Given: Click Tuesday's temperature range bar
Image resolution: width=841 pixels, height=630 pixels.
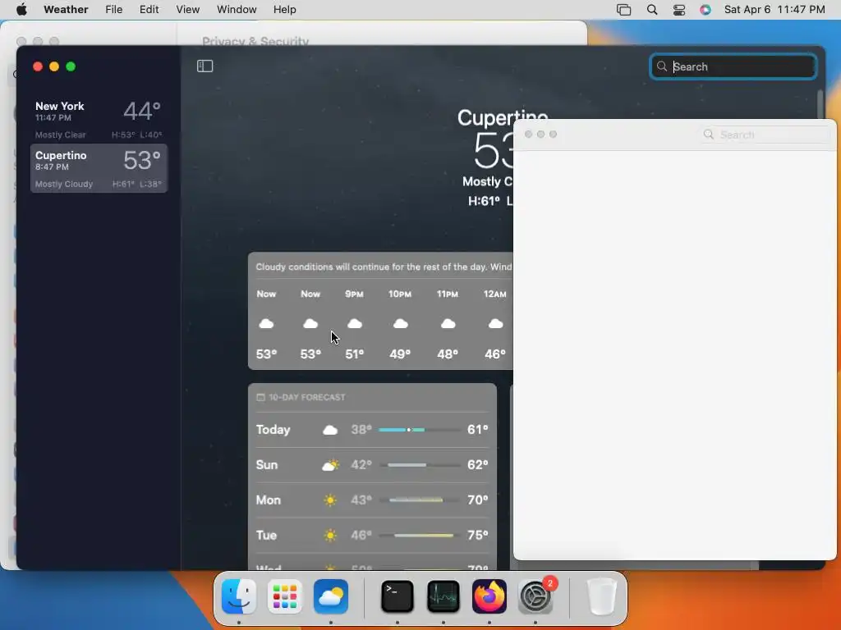Looking at the screenshot, I should [420, 535].
